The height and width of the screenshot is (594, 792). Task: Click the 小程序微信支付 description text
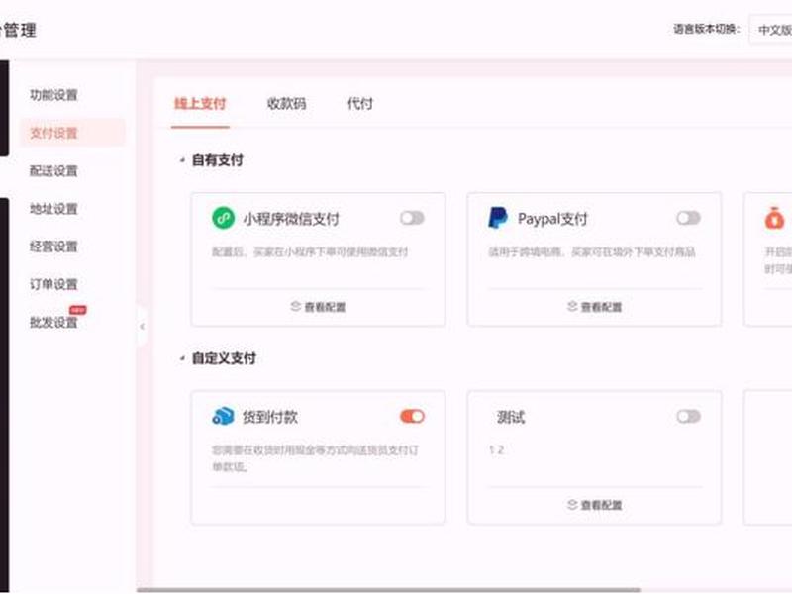[x=310, y=251]
